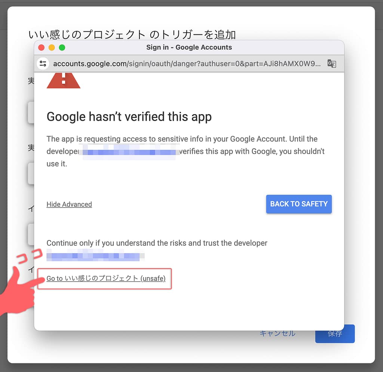Select the accounts.google.com URL in address bar
The height and width of the screenshot is (372, 383).
187,64
